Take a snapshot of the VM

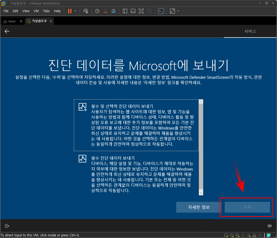pyautogui.click(x=97, y=11)
